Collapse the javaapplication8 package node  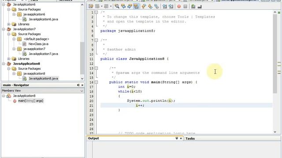pyautogui.click(x=14, y=73)
